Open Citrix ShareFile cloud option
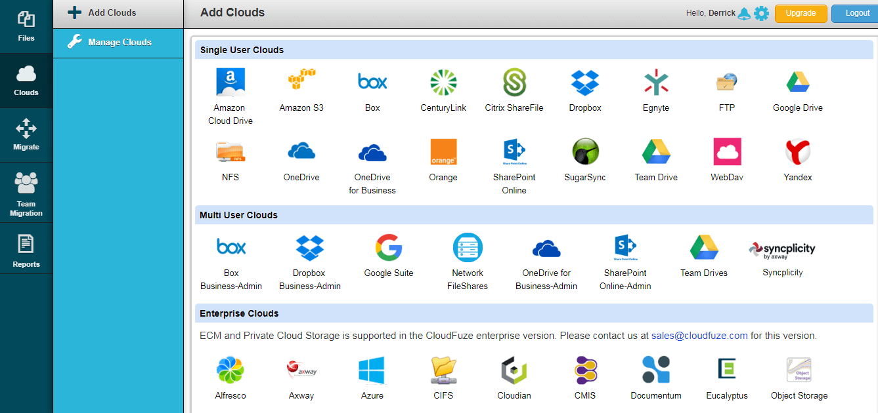Image resolution: width=878 pixels, height=413 pixels. 514,83
